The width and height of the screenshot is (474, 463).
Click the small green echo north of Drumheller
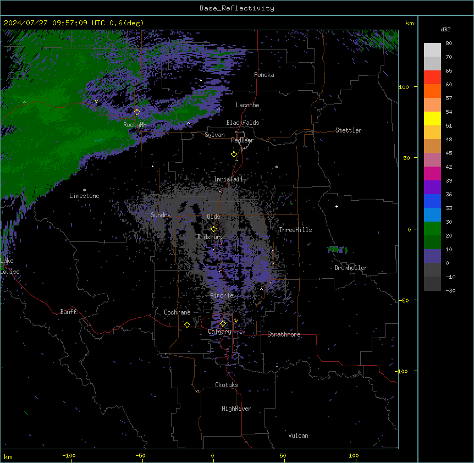point(338,249)
